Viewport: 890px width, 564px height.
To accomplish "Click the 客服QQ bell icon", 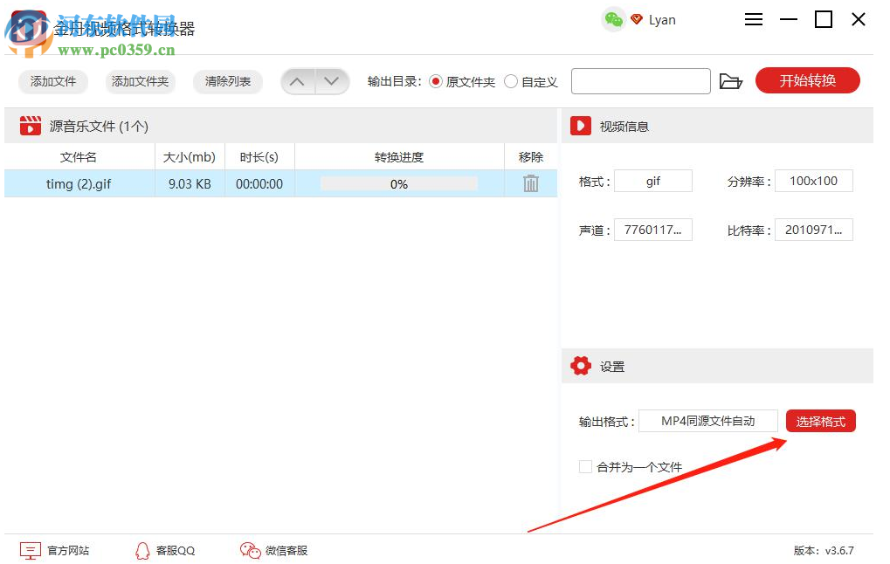I will (142, 550).
